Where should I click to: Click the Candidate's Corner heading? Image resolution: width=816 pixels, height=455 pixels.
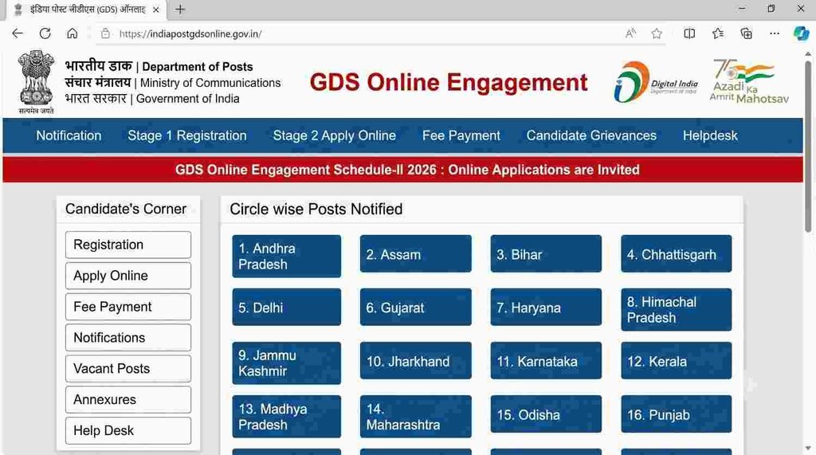(126, 209)
